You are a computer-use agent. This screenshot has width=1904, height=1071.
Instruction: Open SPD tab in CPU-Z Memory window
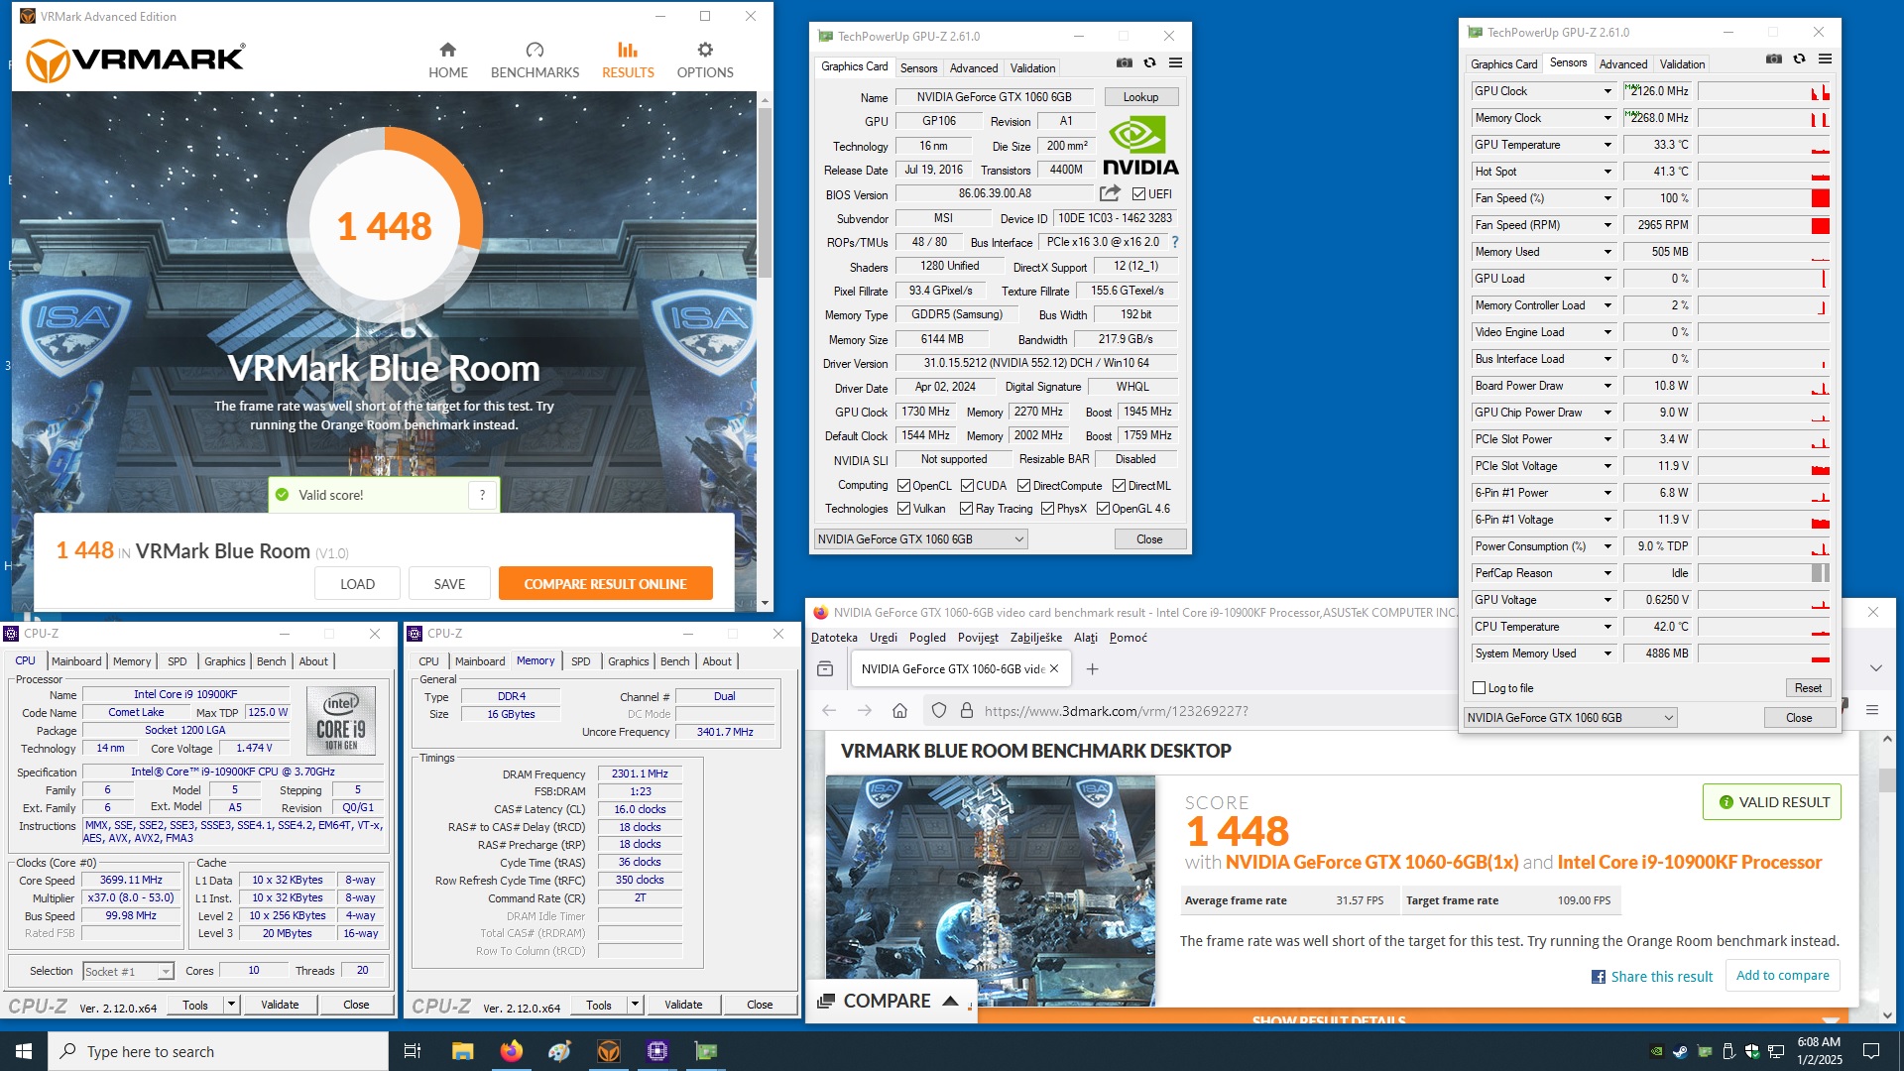pos(581,661)
